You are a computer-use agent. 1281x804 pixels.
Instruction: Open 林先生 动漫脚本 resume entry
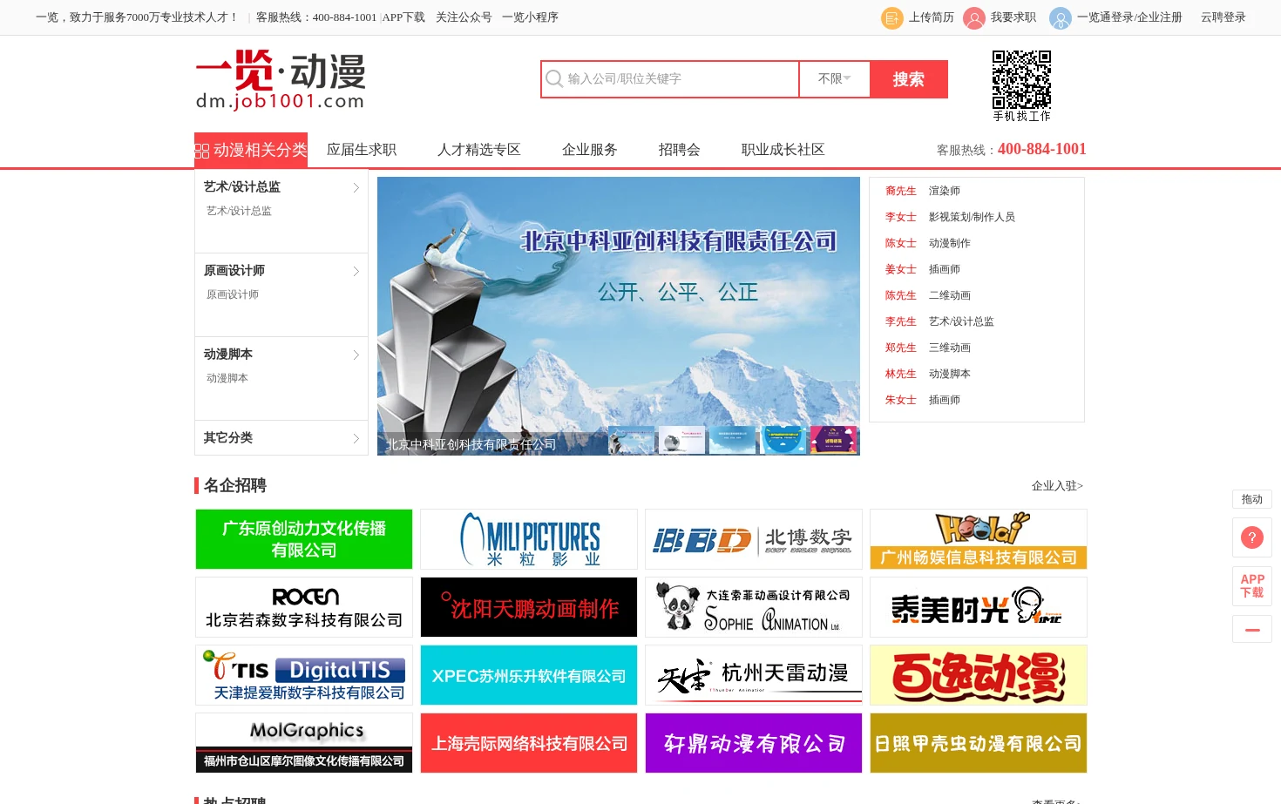coord(928,374)
